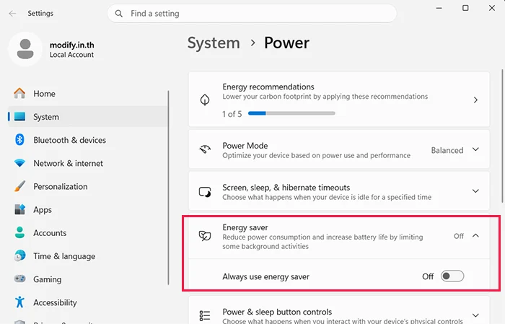
Task: Go to Network & internet
Action: 87,163
